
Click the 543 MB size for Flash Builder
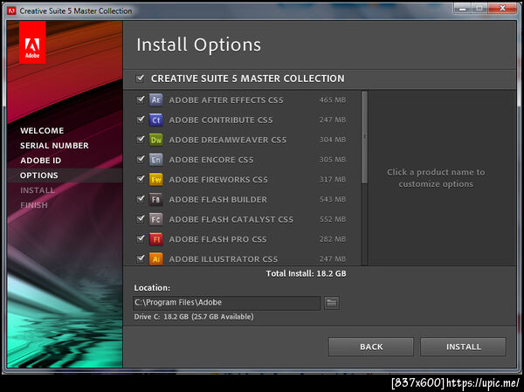click(333, 199)
